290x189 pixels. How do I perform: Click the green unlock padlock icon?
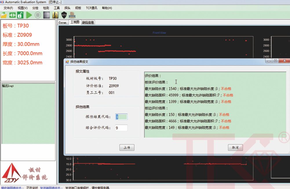point(20,15)
